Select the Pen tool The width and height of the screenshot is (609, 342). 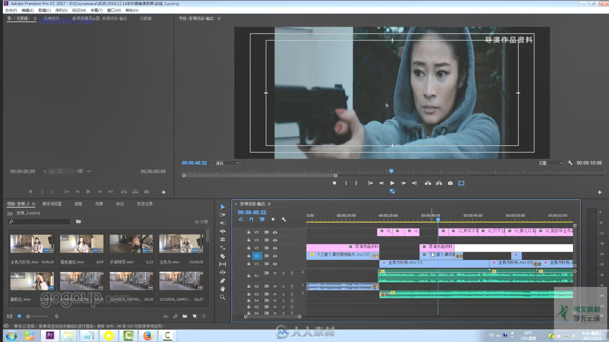(223, 281)
